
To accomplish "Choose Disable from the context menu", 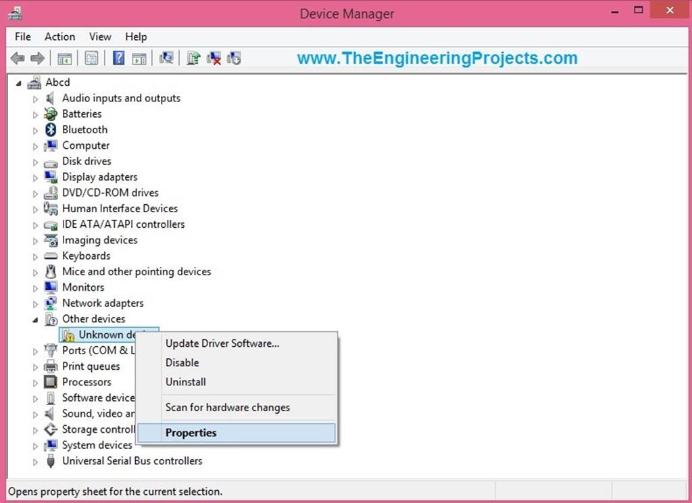I will (x=182, y=362).
